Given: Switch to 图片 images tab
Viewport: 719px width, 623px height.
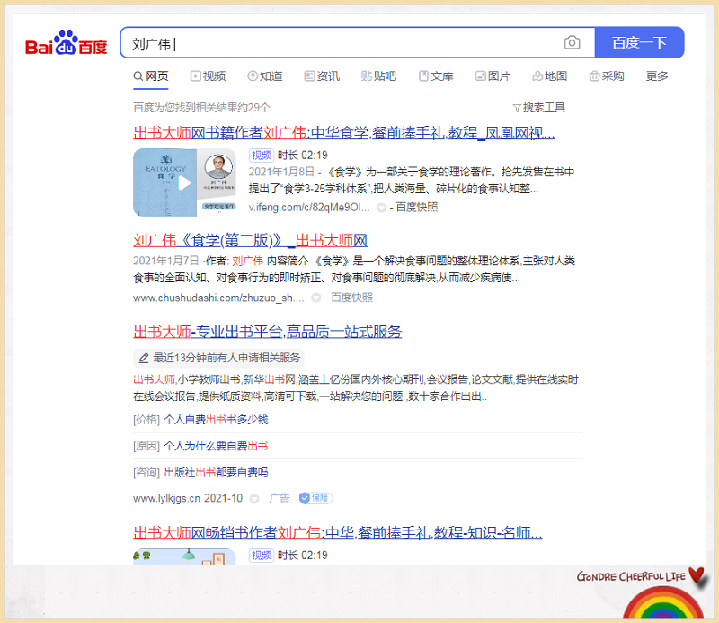Looking at the screenshot, I should (493, 76).
